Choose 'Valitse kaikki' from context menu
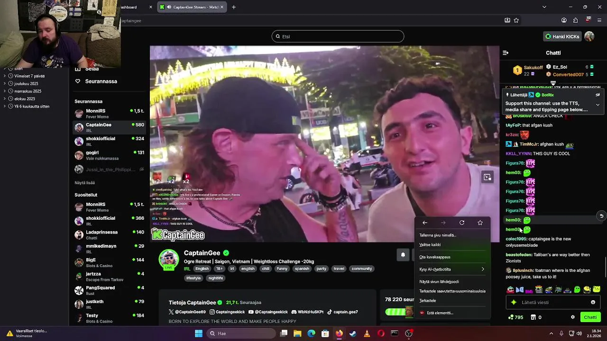This screenshot has width=607, height=341. pos(452,245)
